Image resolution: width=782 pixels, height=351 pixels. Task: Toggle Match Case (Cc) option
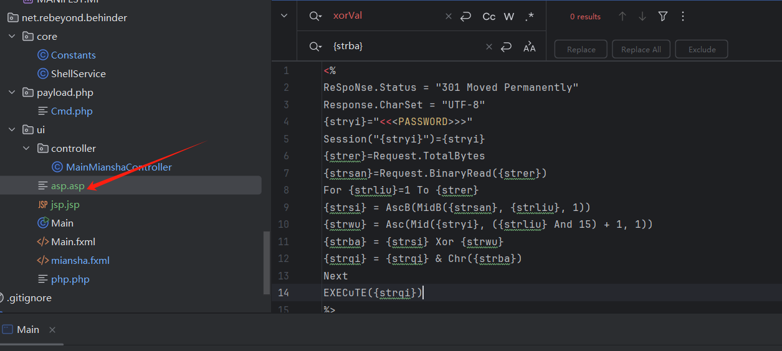(x=489, y=17)
